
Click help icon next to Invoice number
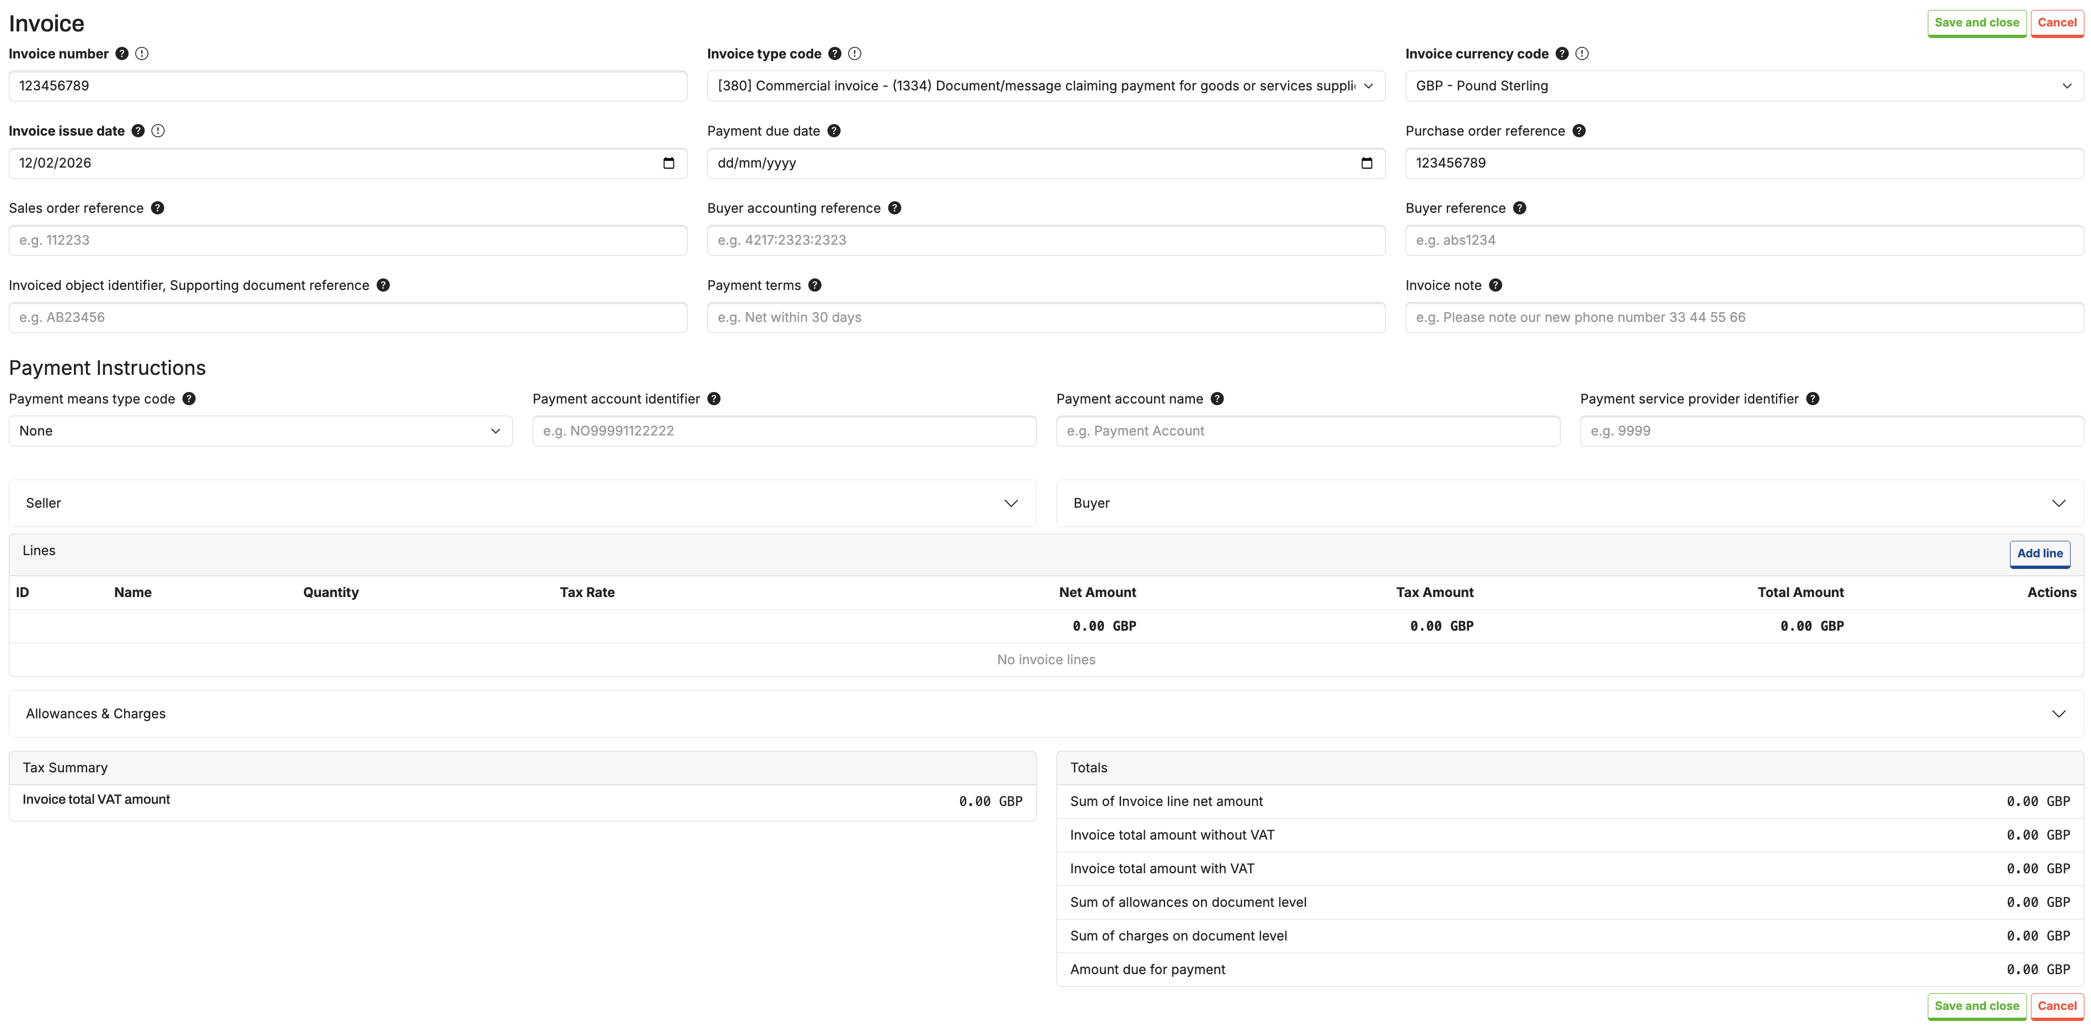click(x=122, y=53)
